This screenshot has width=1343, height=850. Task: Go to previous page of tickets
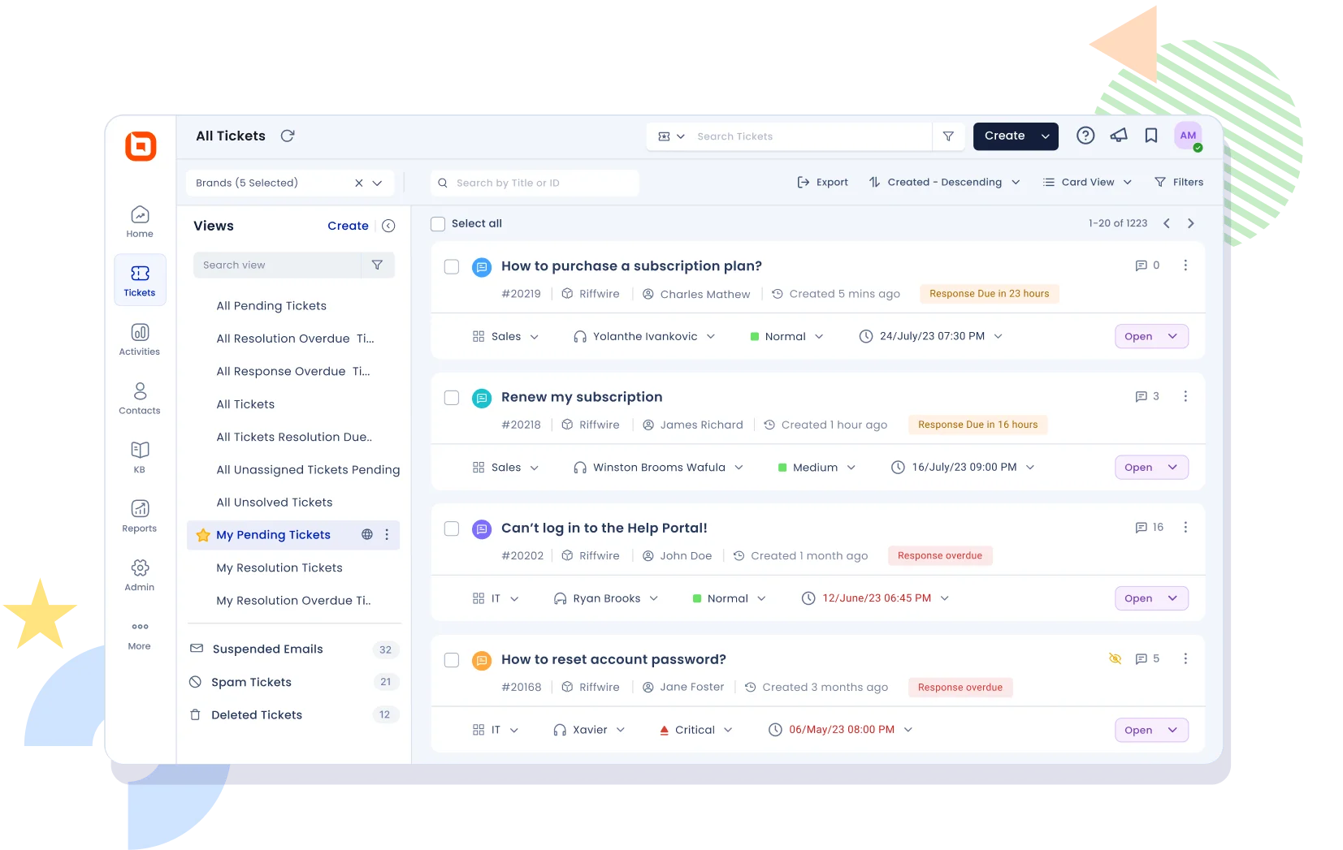click(1167, 223)
